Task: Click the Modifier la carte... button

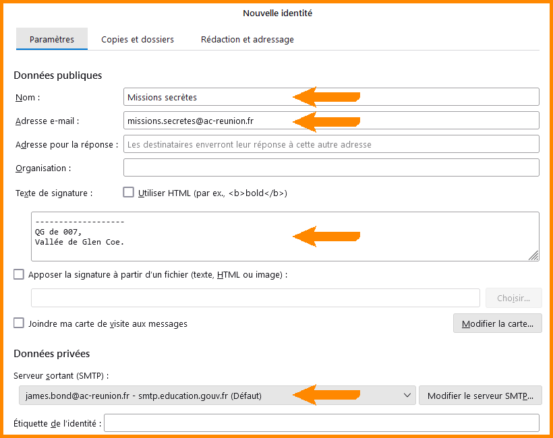Action: [497, 323]
